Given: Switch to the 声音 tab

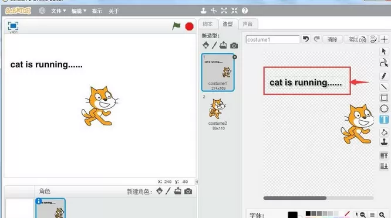Looking at the screenshot, I should [x=248, y=24].
